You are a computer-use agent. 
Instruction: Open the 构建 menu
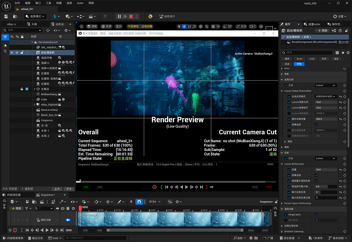click(59, 3)
